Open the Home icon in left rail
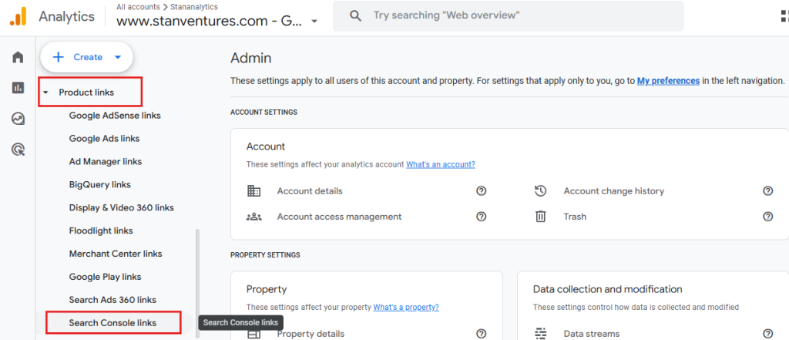 [x=18, y=57]
